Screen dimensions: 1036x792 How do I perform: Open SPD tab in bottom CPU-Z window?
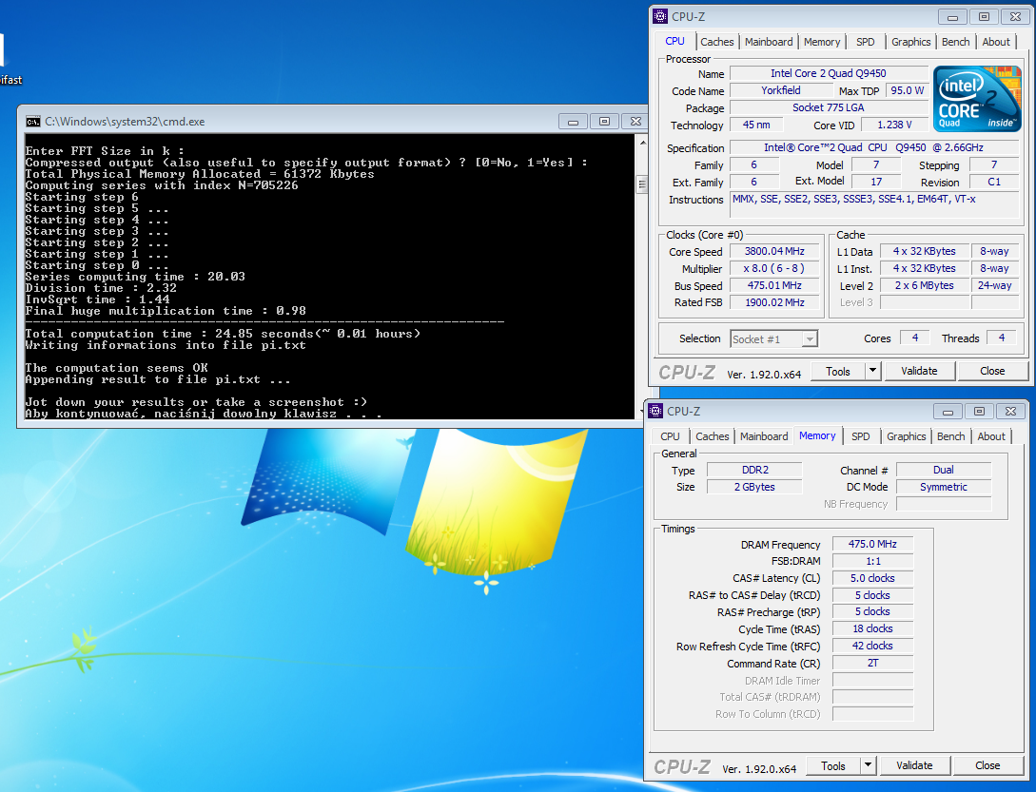point(860,436)
